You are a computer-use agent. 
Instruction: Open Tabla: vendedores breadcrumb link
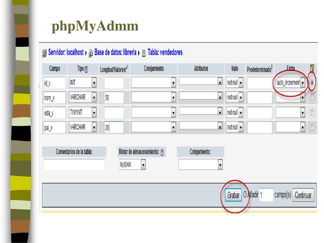click(165, 52)
